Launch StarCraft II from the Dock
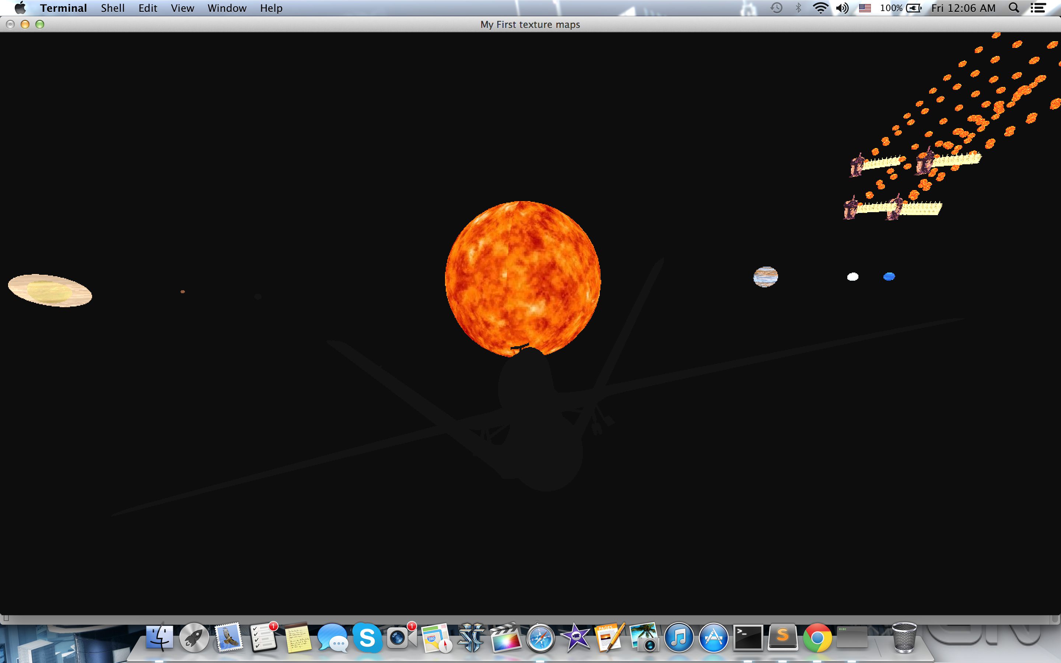The height and width of the screenshot is (663, 1061). click(x=471, y=637)
